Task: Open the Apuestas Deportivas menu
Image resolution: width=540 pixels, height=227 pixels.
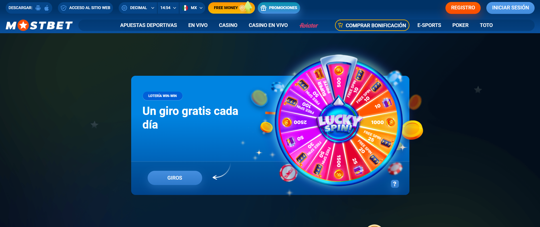Action: pos(148,25)
